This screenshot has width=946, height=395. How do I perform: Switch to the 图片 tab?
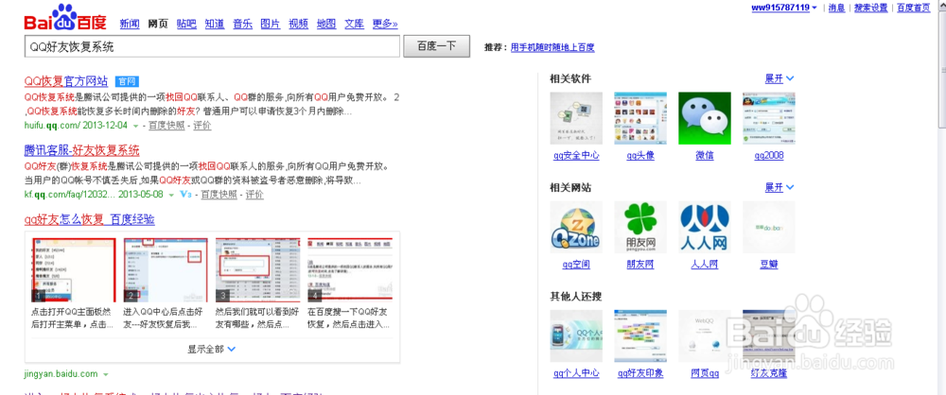tap(271, 25)
